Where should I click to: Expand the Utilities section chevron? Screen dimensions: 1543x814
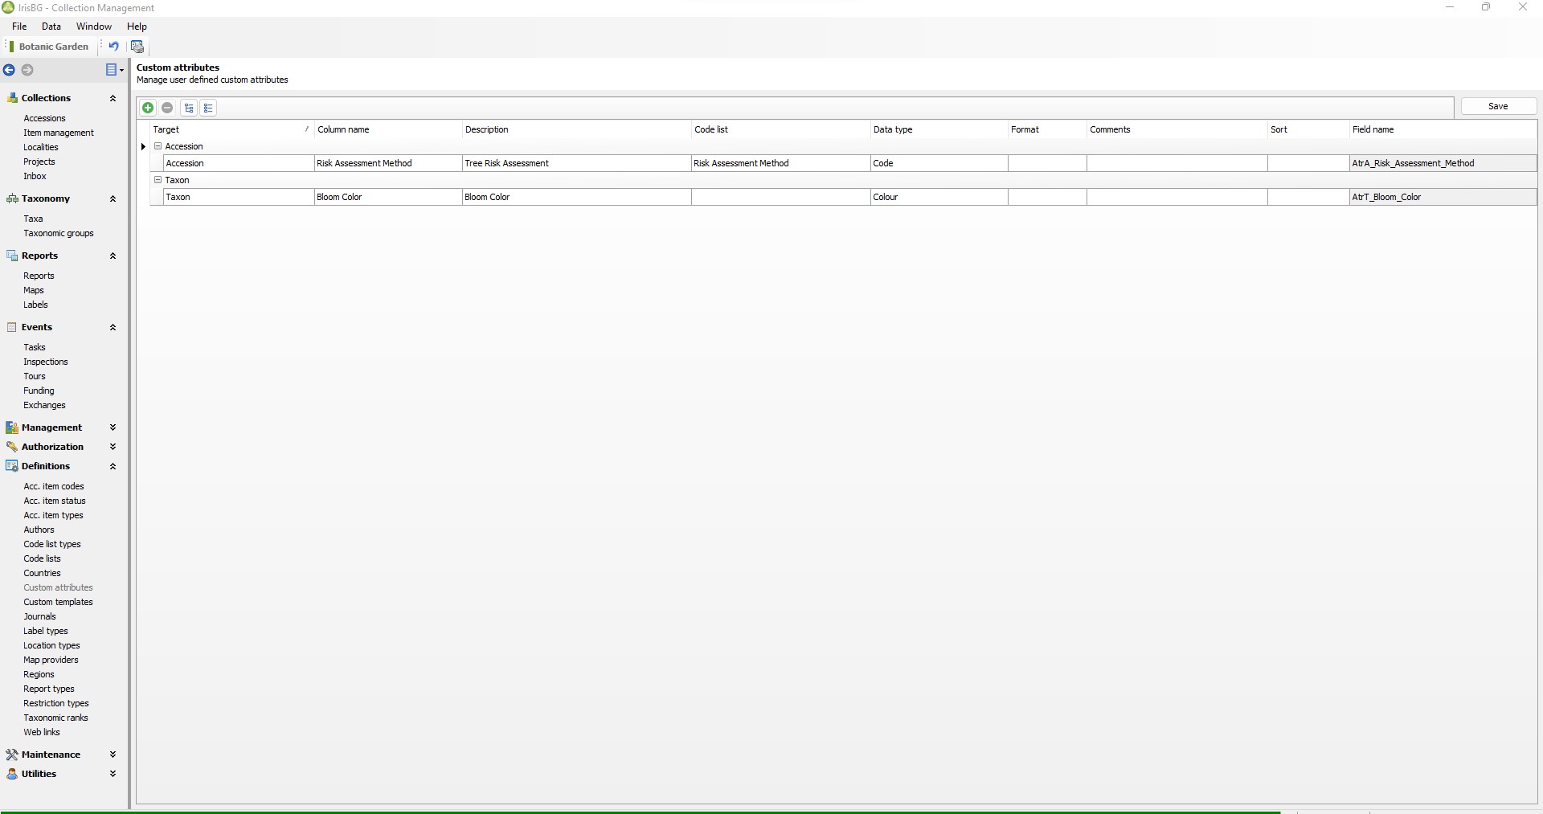coord(113,774)
